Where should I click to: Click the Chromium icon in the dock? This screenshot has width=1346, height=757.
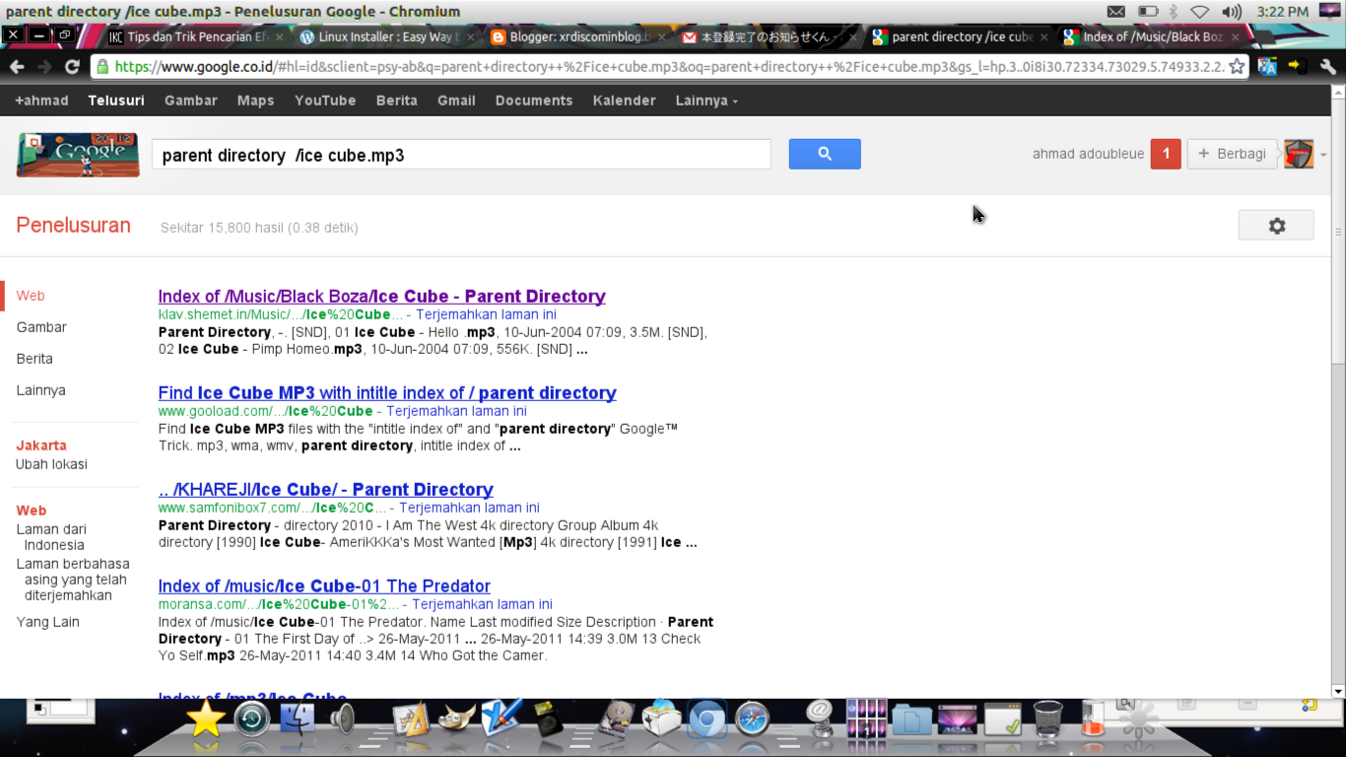tap(707, 720)
